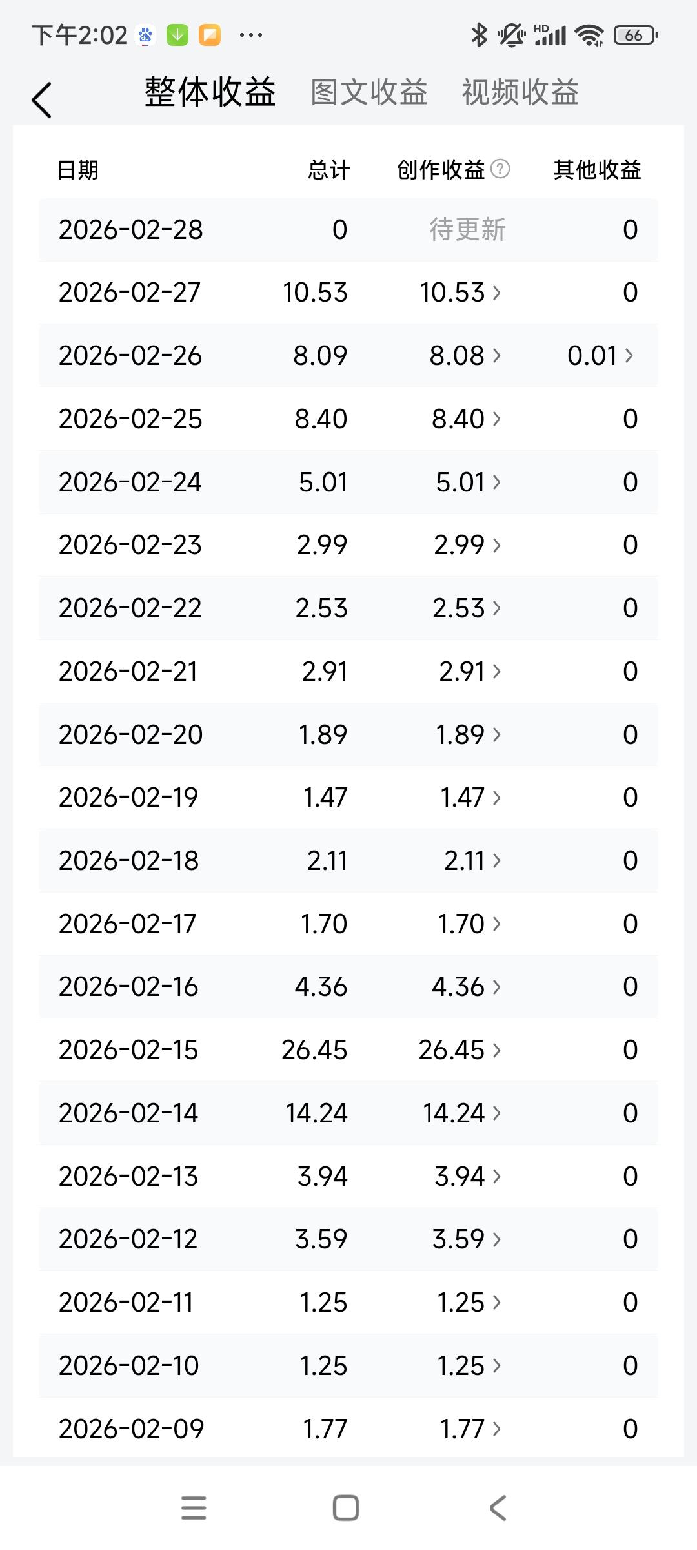Tap the three-dots status bar overflow
The width and height of the screenshot is (697, 1550).
(250, 35)
